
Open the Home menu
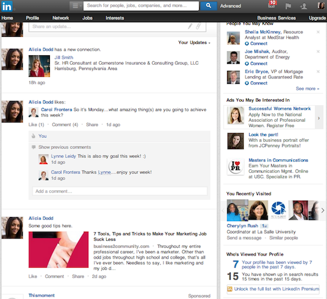pos(7,18)
